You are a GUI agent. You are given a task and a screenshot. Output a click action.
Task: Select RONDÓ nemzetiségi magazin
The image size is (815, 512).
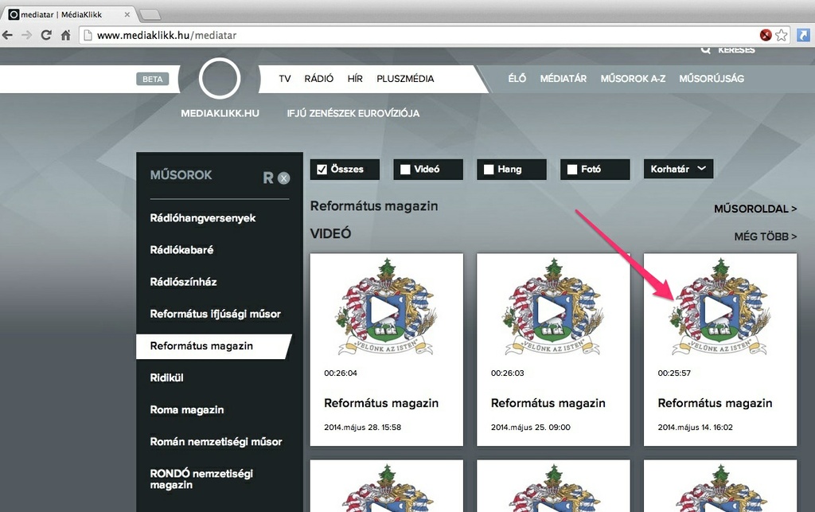pyautogui.click(x=201, y=479)
